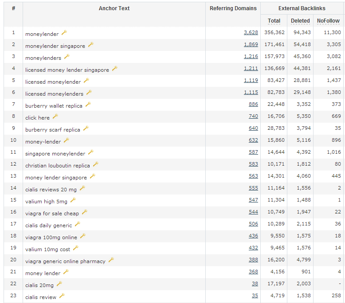Open the 38 referring domains link
345x303 pixels.
coord(255,284)
